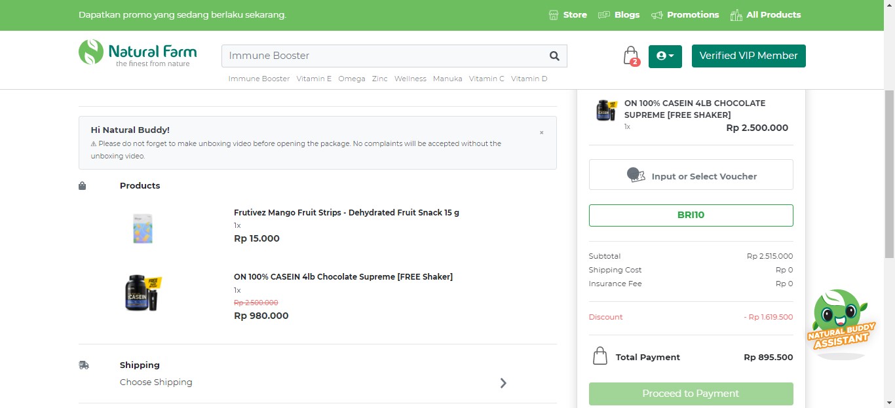Open the Blogs link in top bar
Screen dimensions: 895x408
[626, 14]
